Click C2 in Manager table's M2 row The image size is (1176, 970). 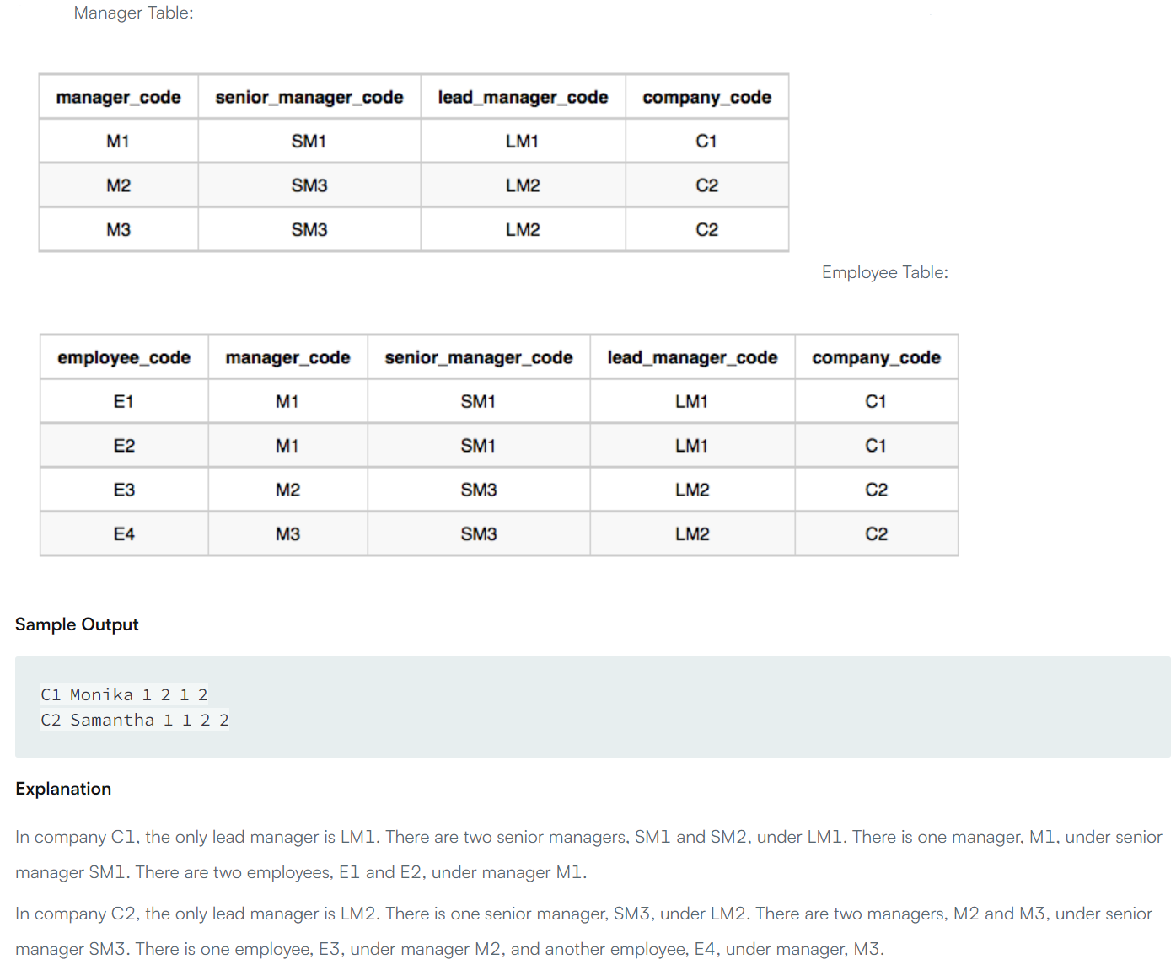pos(706,185)
